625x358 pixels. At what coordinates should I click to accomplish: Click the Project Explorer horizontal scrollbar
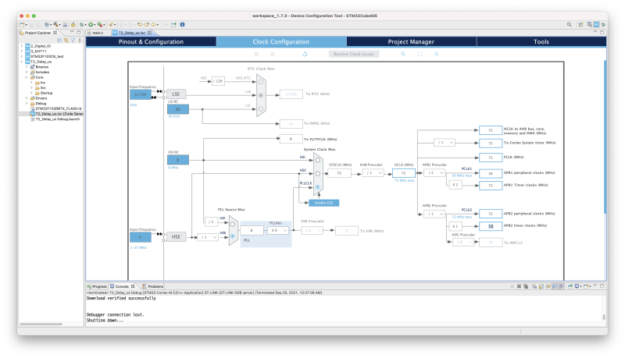click(41, 324)
